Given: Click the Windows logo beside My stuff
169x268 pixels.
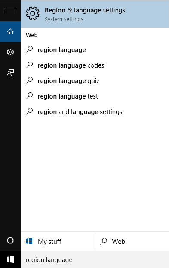Looking at the screenshot, I should click(x=29, y=241).
